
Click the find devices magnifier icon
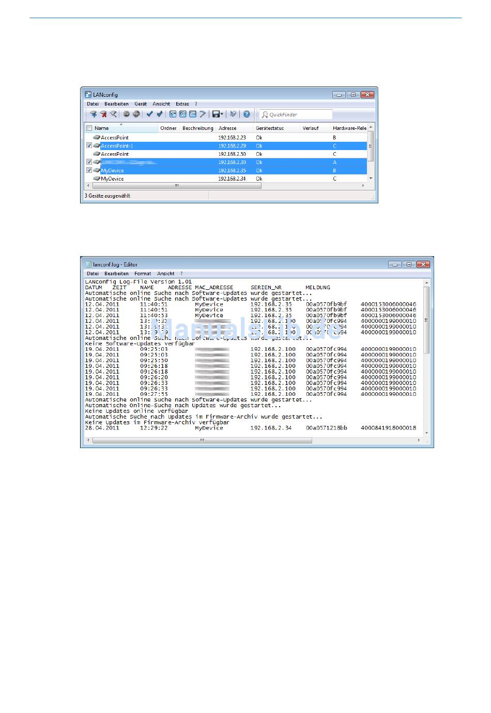click(x=113, y=114)
